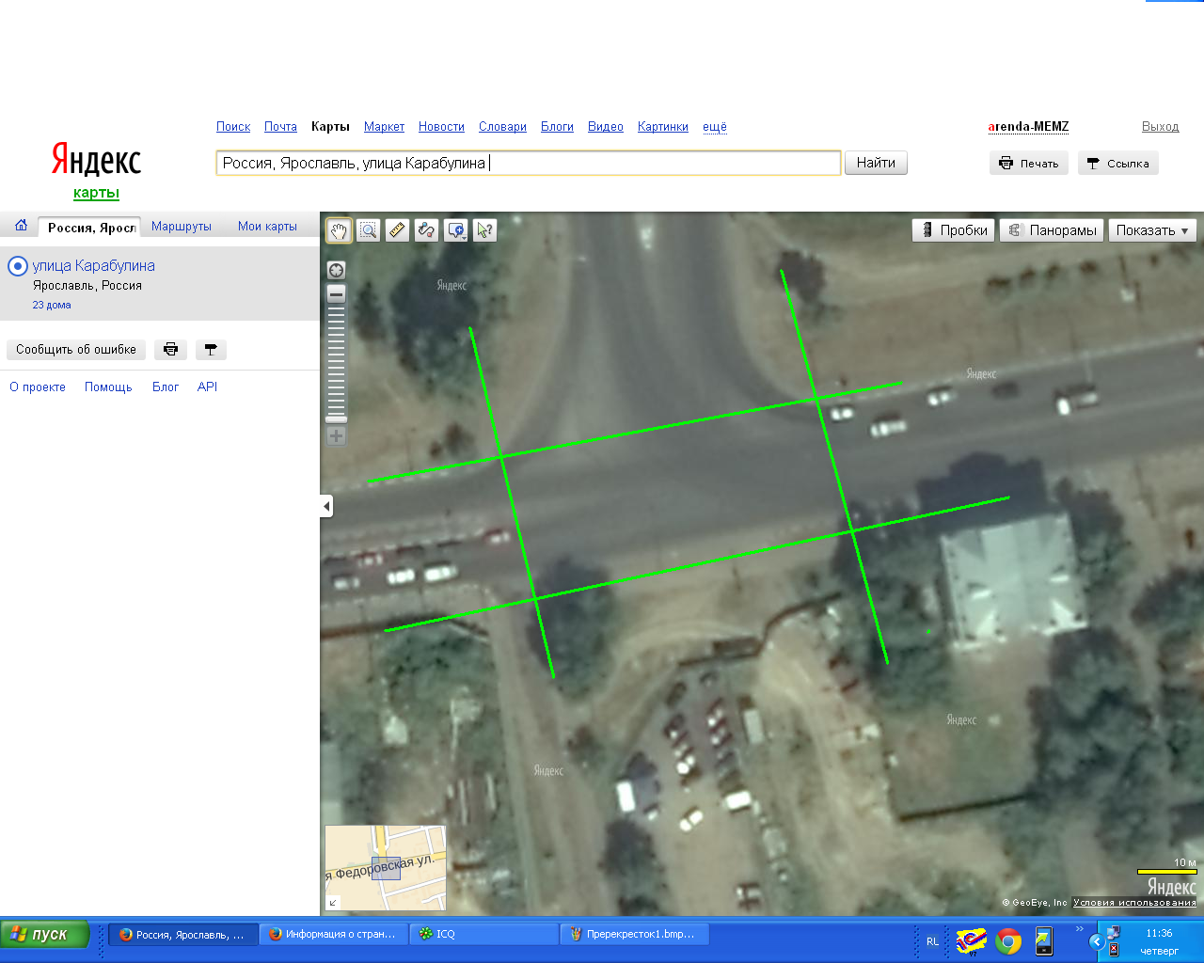Screen dimensions: 1204x963
Task: Toggle the Пробки traffic layer
Action: 954,230
